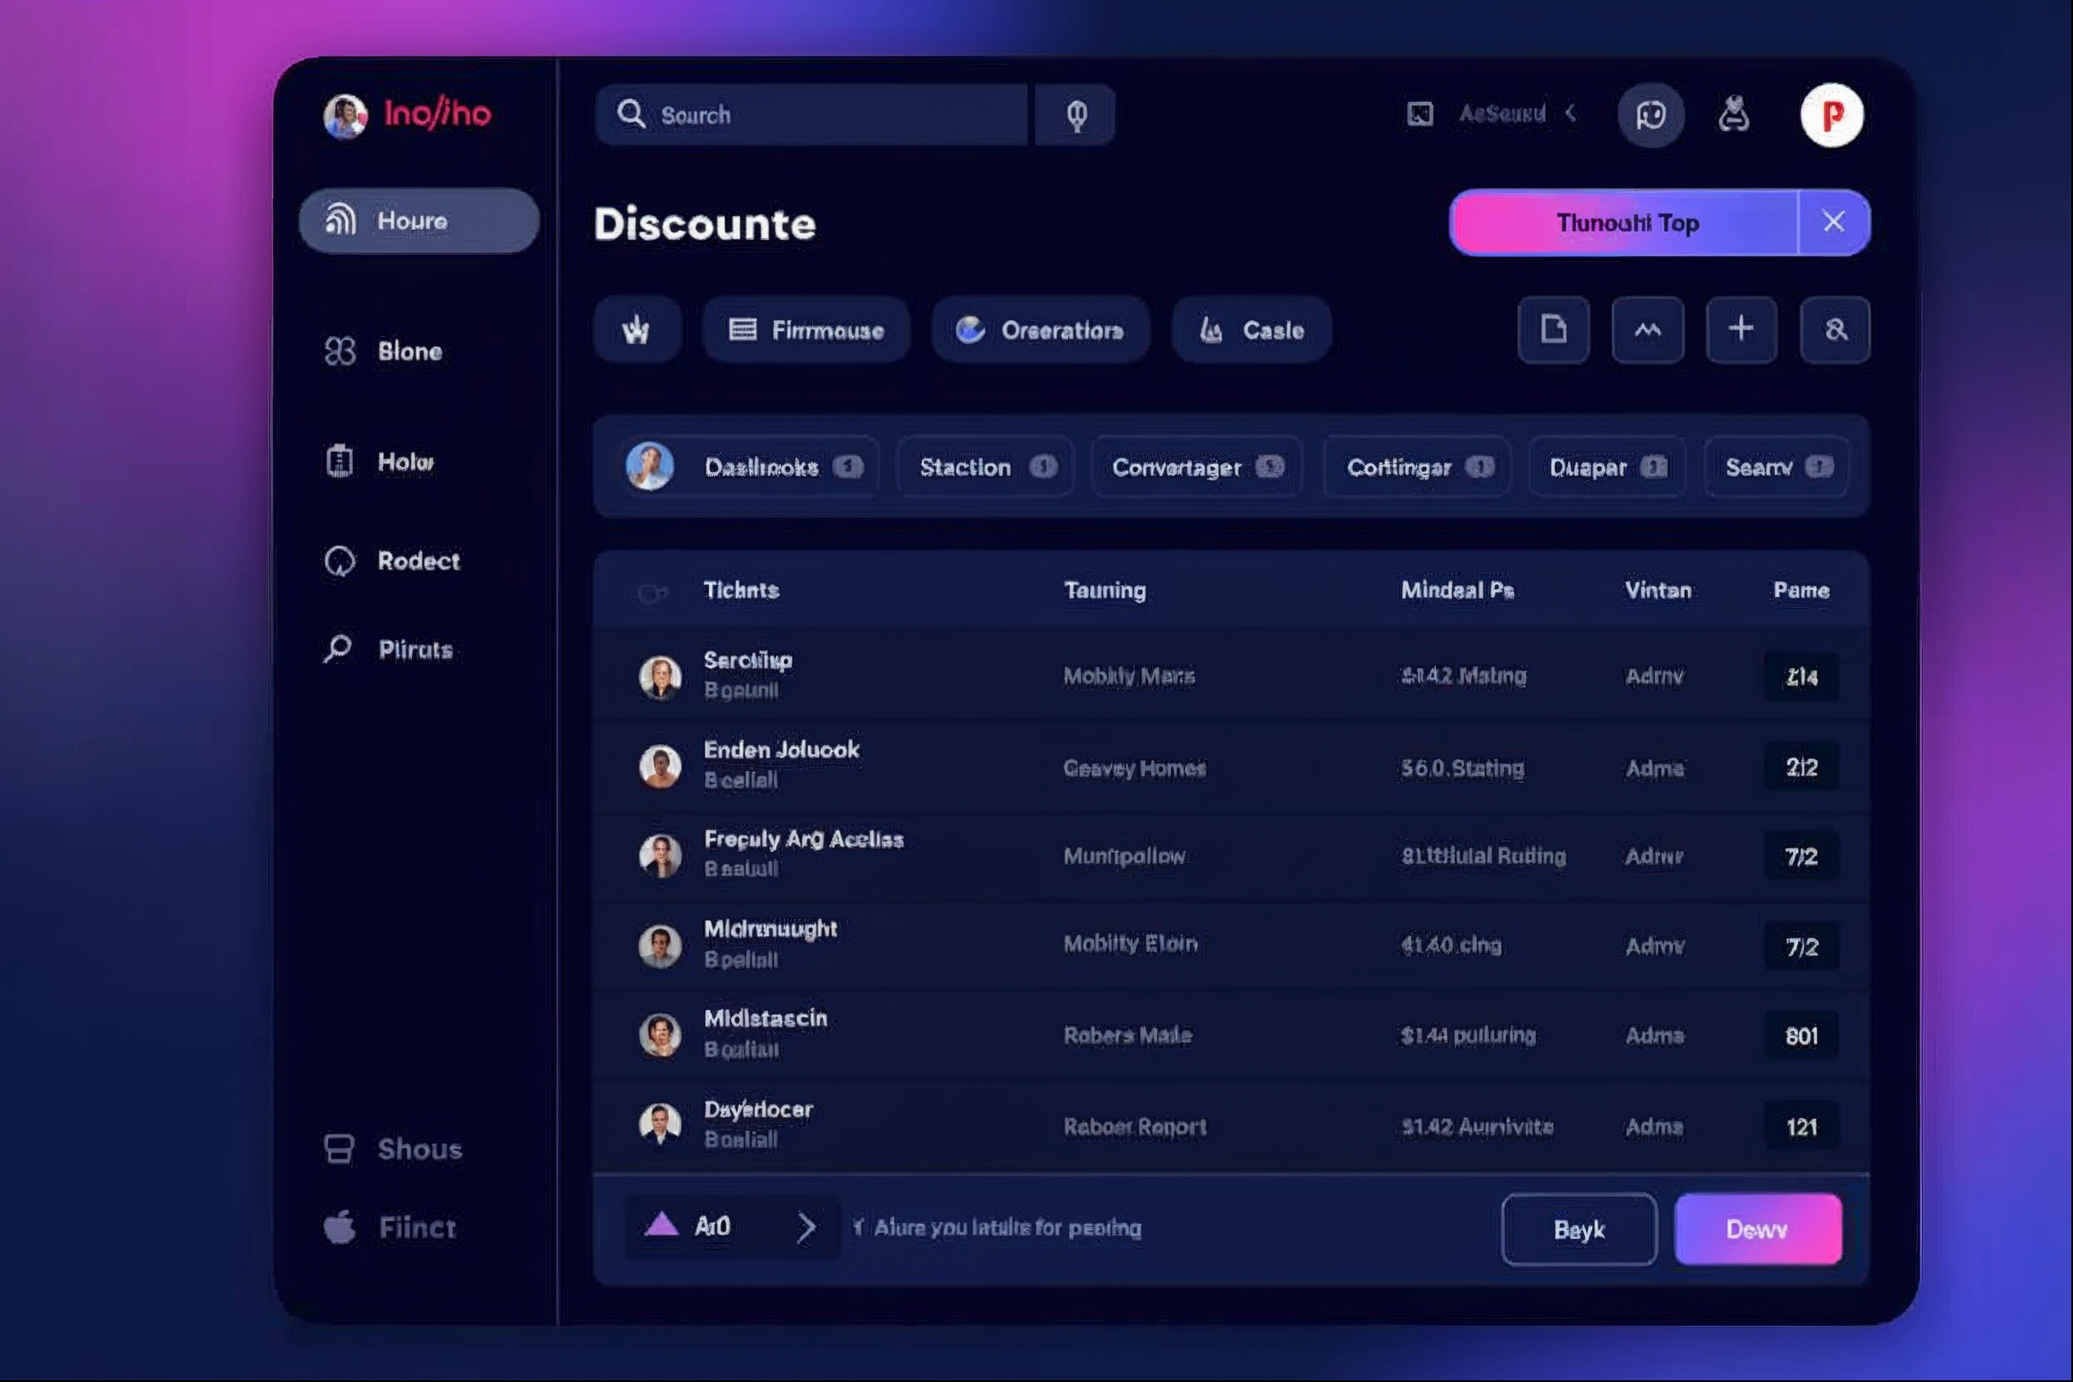Viewport: 2073px width, 1382px height.
Task: Click the crown icon filter chip
Action: 636,331
